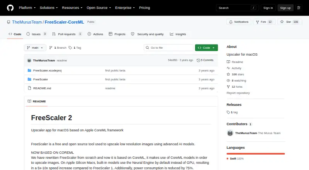Click the FreeScaler folder icon
The image size is (309, 170).
click(x=29, y=79)
